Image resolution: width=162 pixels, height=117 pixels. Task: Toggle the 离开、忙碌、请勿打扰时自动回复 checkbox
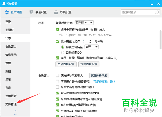point(57,58)
